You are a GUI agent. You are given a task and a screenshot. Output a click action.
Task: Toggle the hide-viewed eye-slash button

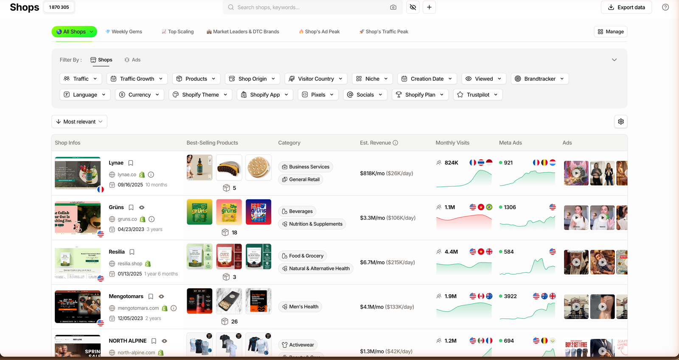[413, 7]
